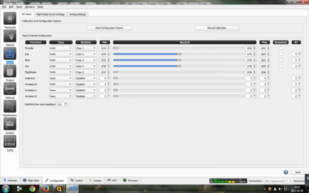The height and width of the screenshot is (193, 309).
Task: Check the Yaw Reversed checkbox
Action: coord(281,66)
